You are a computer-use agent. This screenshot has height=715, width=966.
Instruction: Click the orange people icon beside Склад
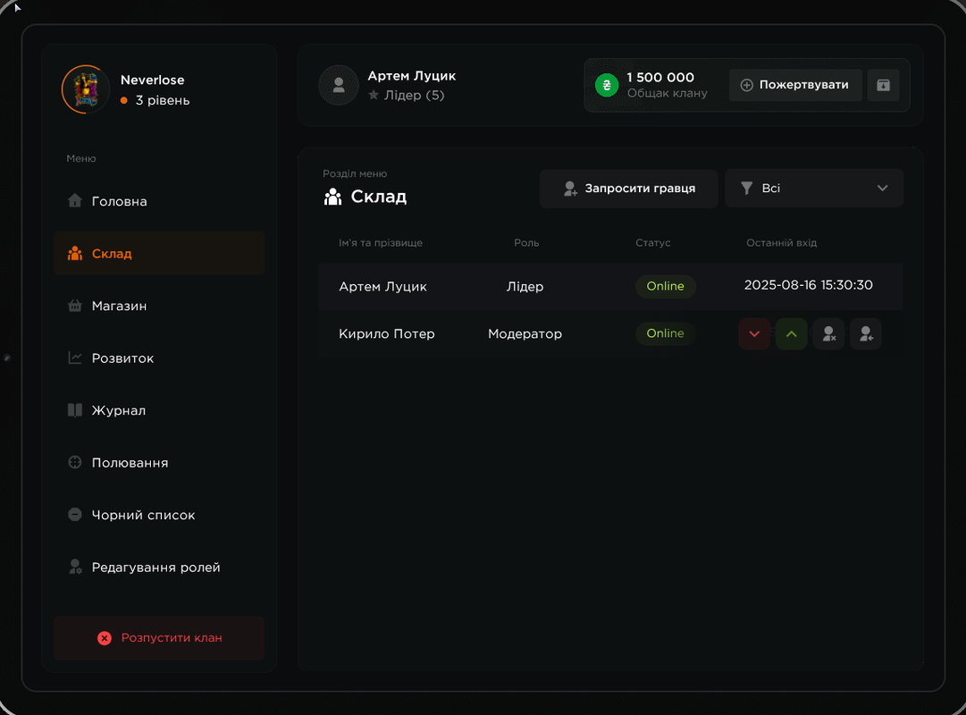pos(75,253)
